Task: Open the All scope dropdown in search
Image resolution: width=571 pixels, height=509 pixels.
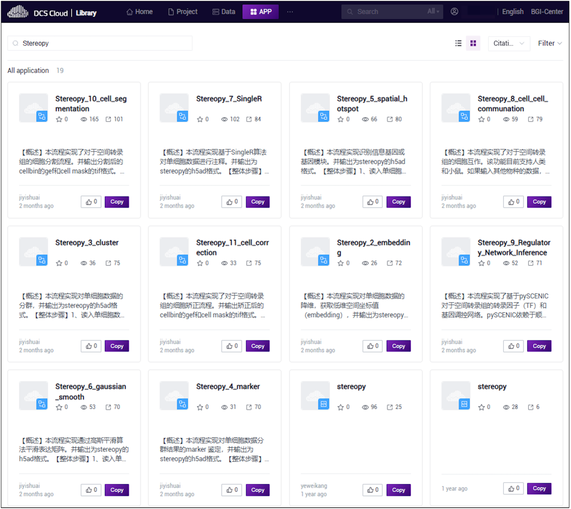Action: coord(433,12)
